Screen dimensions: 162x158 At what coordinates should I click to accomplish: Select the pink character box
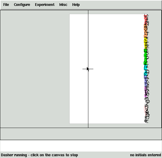146,92
